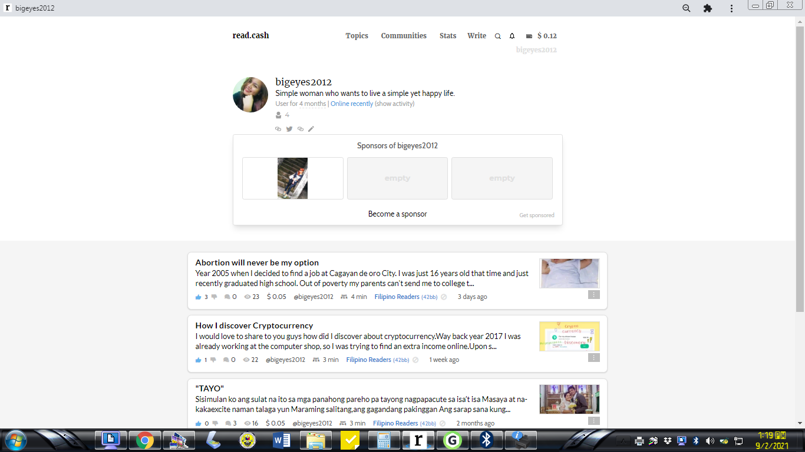Open comments icon on the "TAYO" article
Viewport: 805px width, 452px height.
coord(228,424)
